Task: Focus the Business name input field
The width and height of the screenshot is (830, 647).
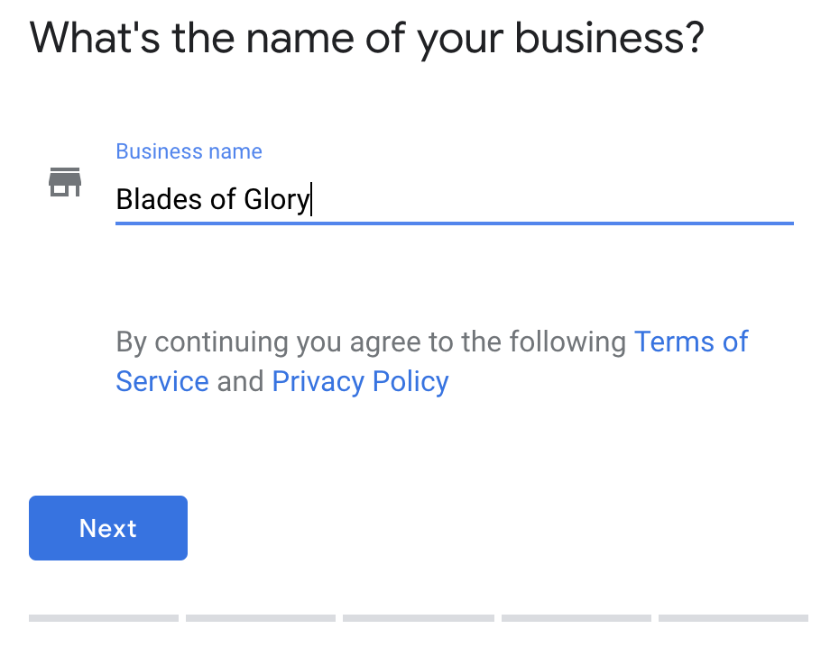Action: pos(454,200)
